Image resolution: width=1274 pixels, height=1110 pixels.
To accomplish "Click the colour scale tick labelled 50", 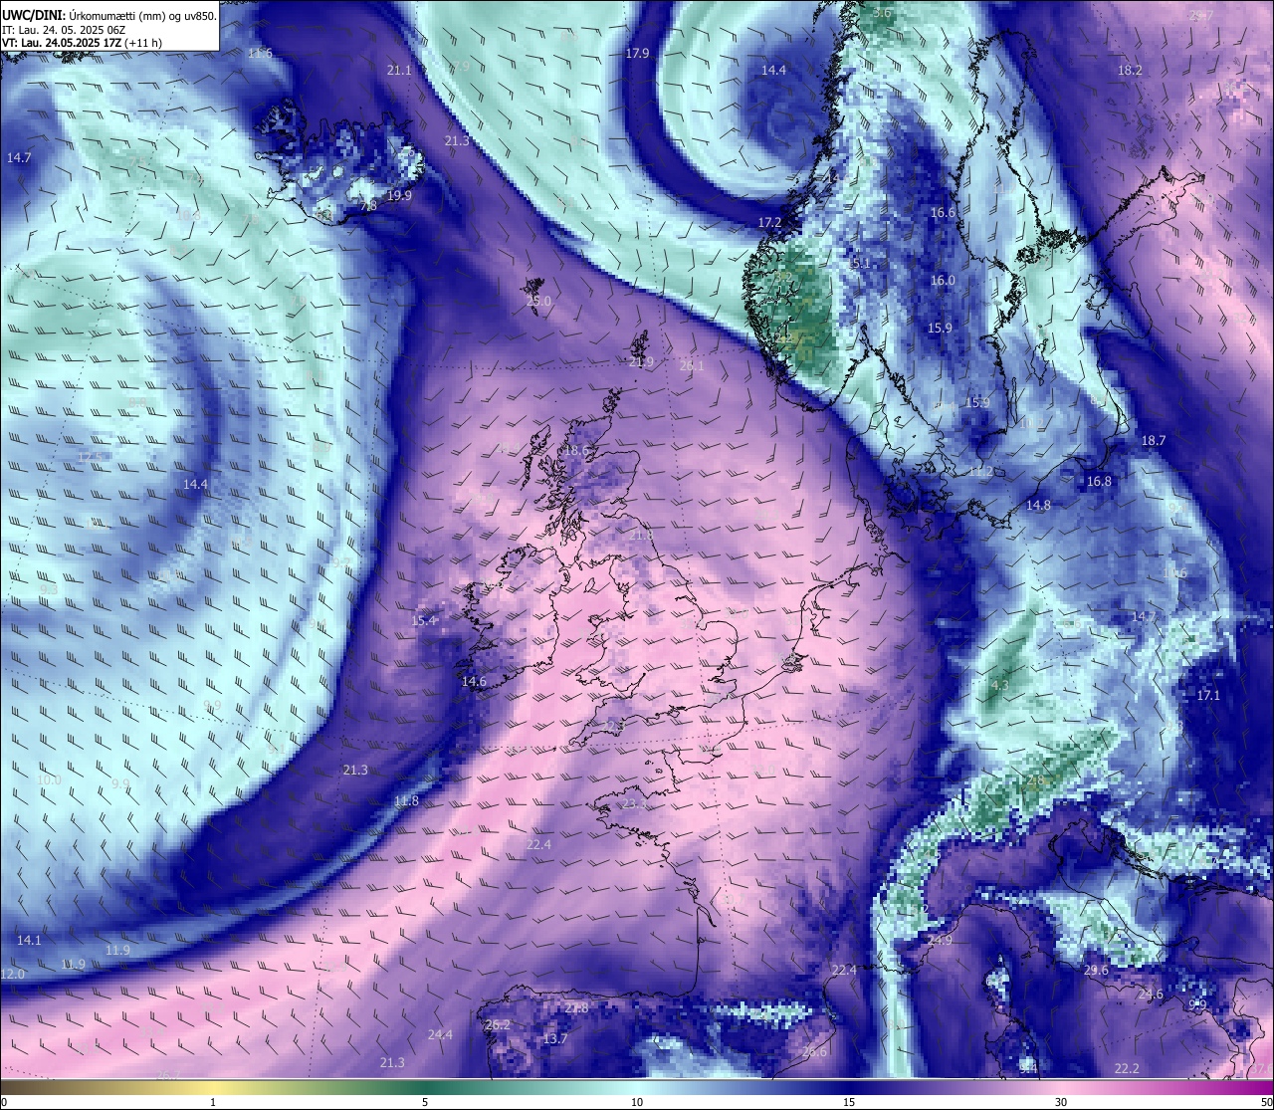I will (1265, 1101).
